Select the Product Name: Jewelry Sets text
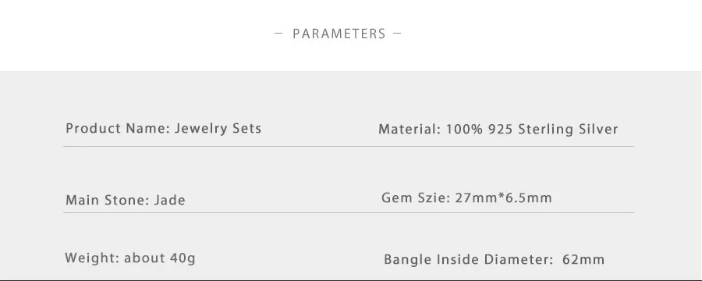 click(x=164, y=129)
